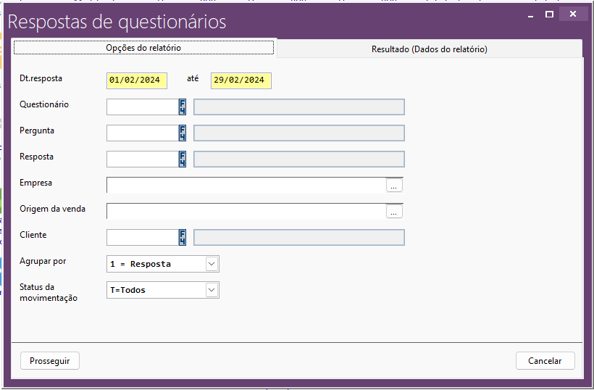Image resolution: width=594 pixels, height=390 pixels.
Task: Maximize the Respostas de questionários window
Action: (550, 14)
